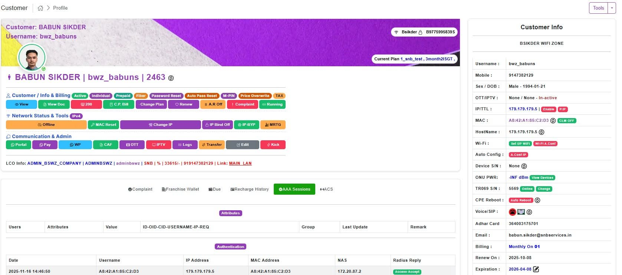
Task: Click the sync icon next to customer ID 2463
Action: pos(171,78)
